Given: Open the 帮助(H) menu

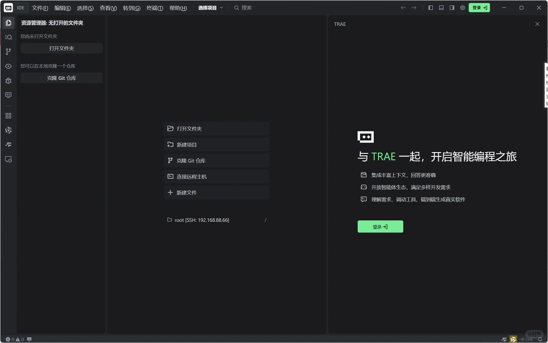Looking at the screenshot, I should click(x=178, y=8).
